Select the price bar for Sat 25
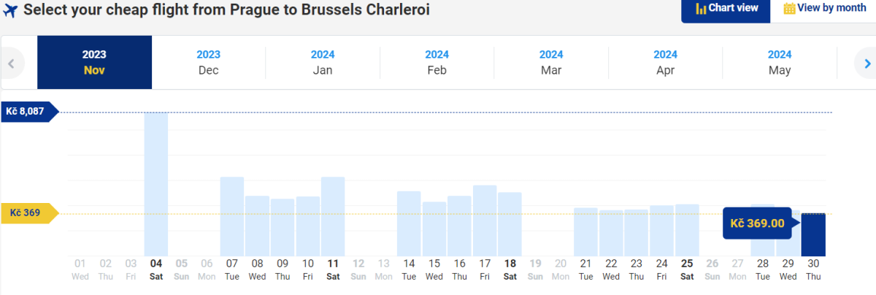Viewport: 876px width, 295px height. point(687,230)
